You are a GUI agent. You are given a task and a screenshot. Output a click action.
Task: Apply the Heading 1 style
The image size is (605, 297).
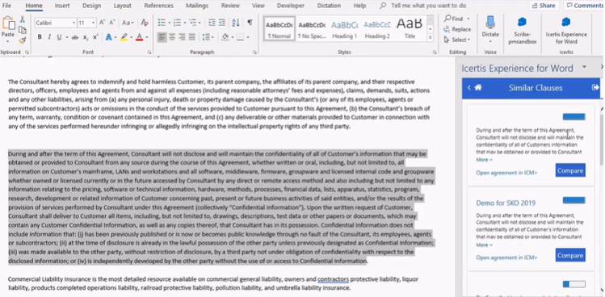[x=345, y=29]
